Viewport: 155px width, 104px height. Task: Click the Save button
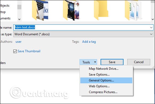pyautogui.click(x=112, y=62)
